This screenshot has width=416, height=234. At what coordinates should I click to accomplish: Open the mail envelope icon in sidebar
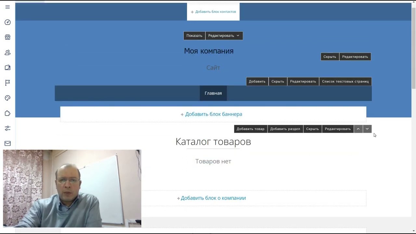[x=7, y=143]
